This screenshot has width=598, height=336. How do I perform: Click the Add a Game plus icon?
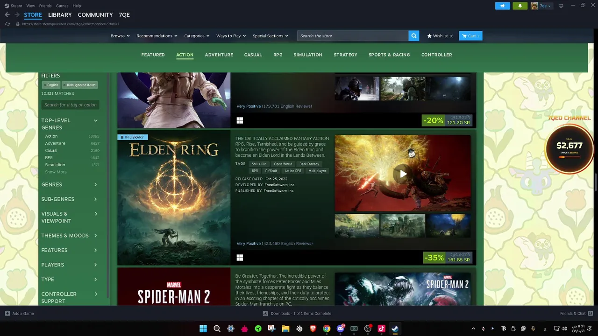(x=7, y=313)
